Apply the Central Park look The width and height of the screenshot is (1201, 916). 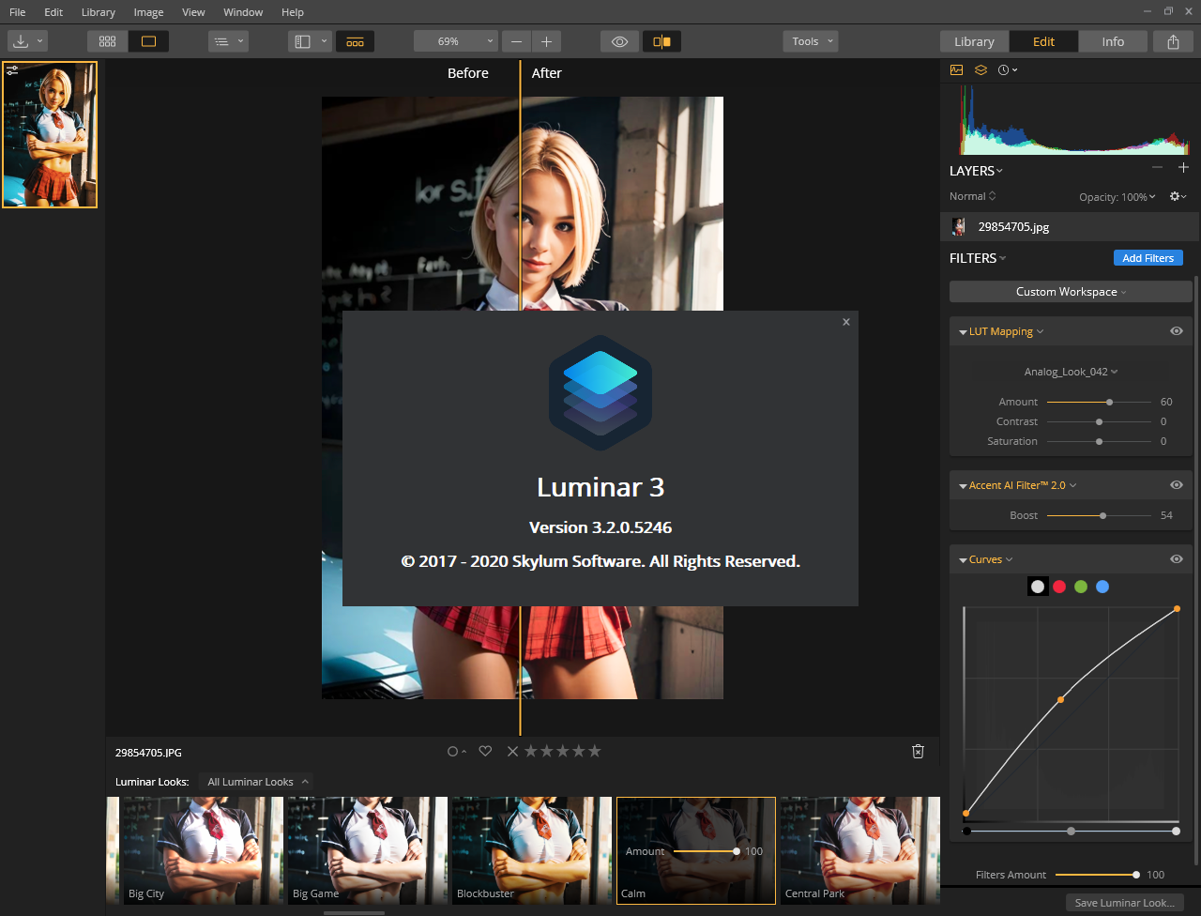pos(859,851)
